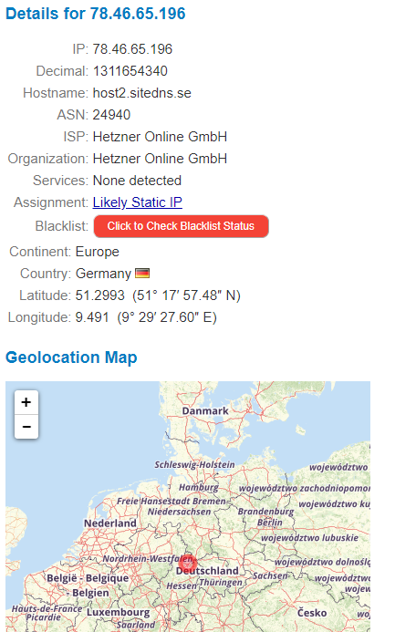395x632 pixels.
Task: Zoom out the map with minus button
Action: [26, 427]
